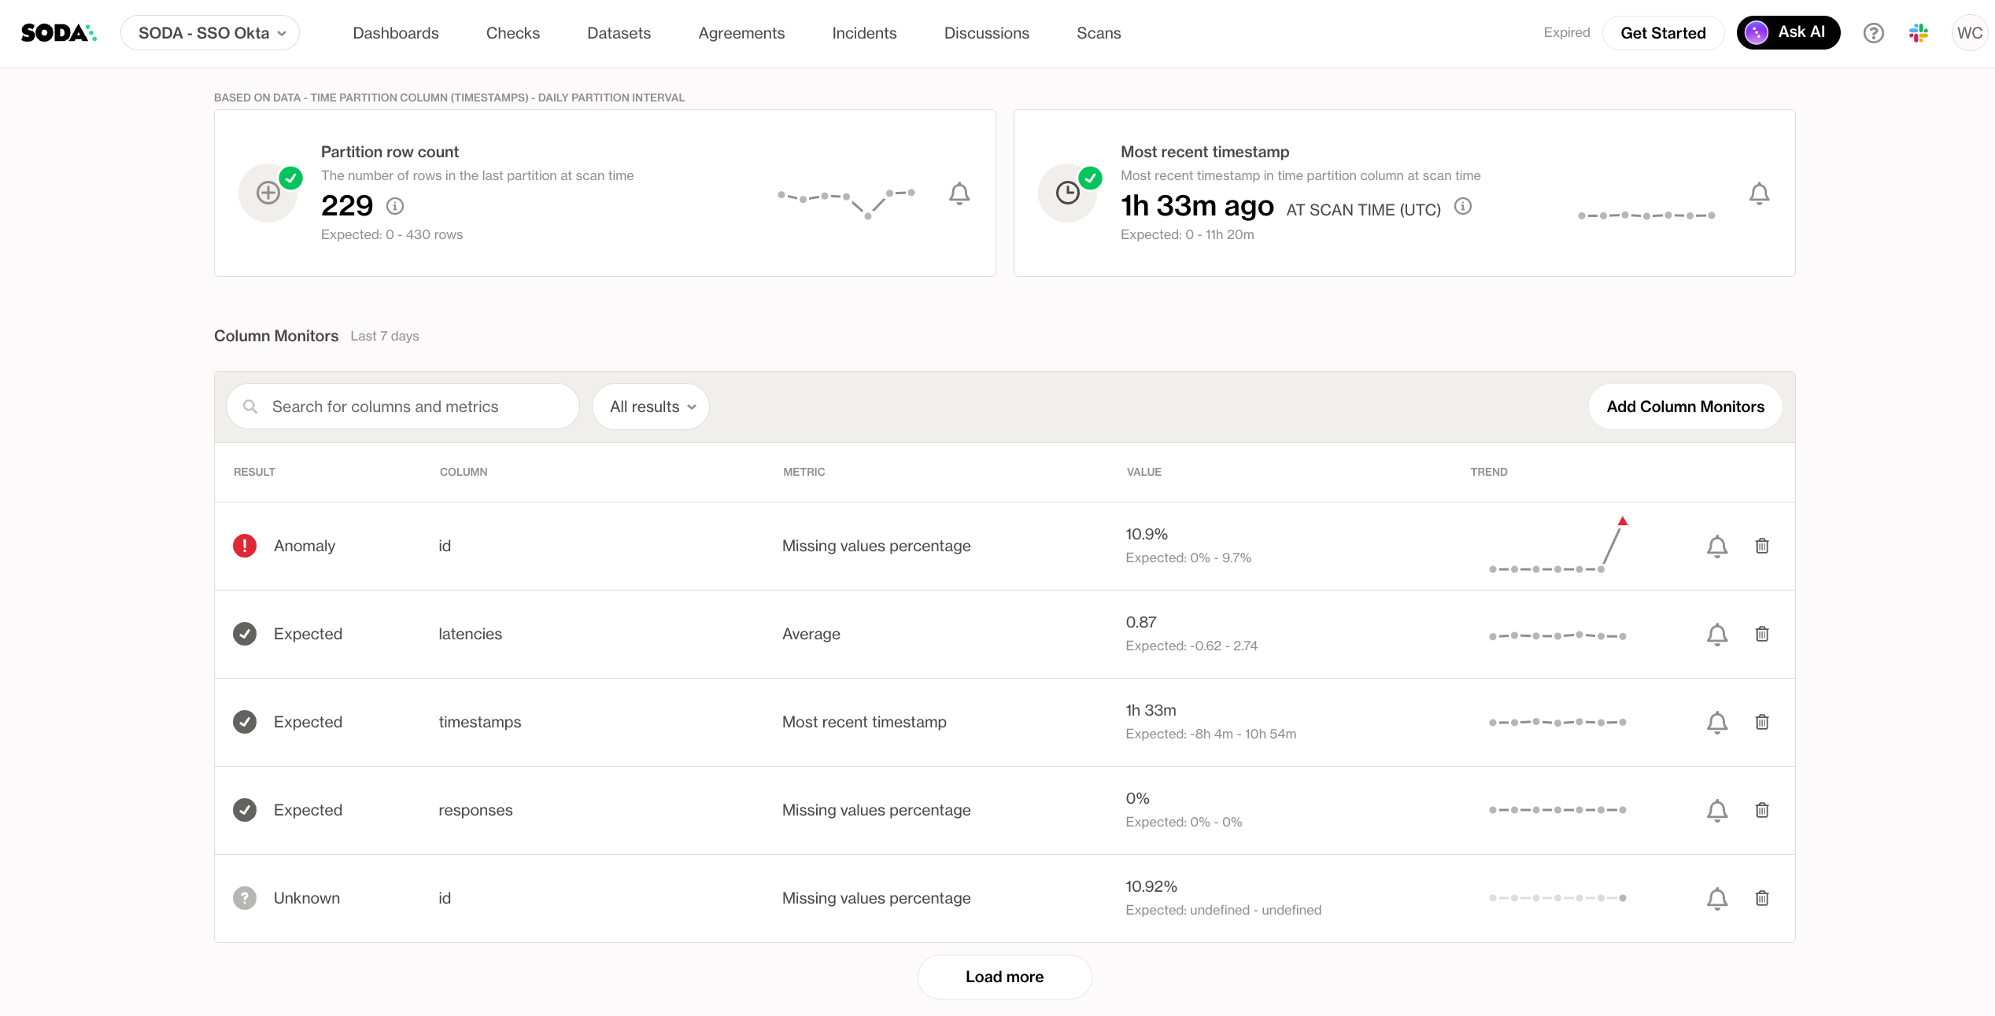Go to the Datasets tab

[x=619, y=33]
